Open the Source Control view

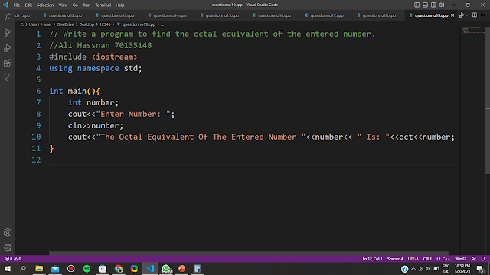pyautogui.click(x=8, y=32)
